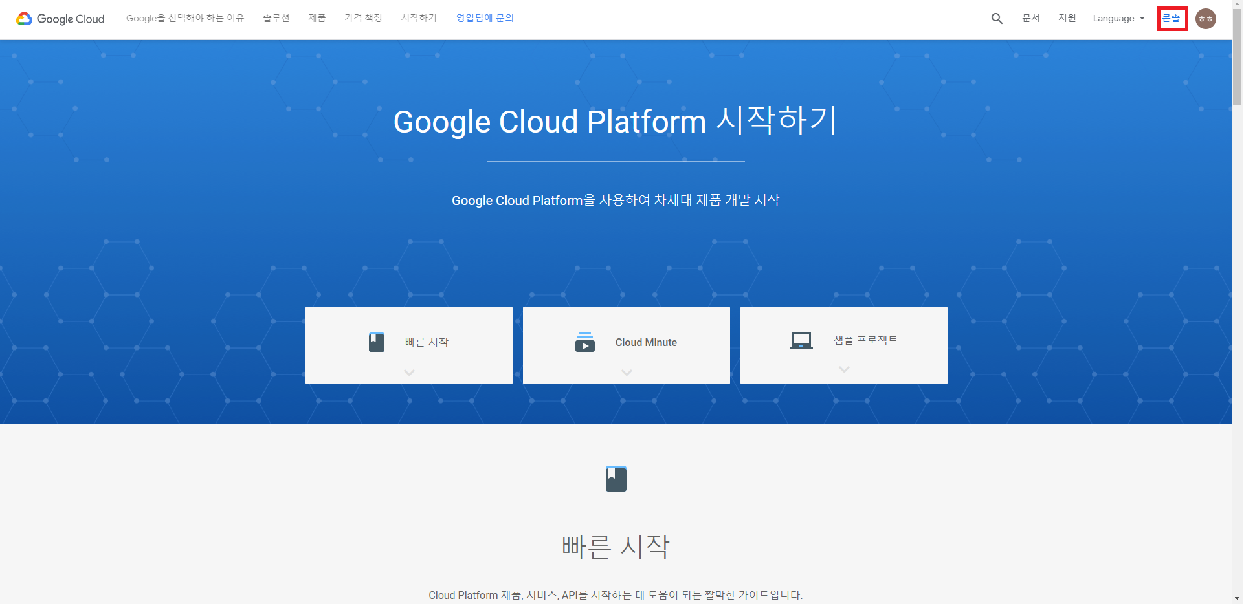Open the user account avatar
Viewport: 1244px width, 608px height.
tap(1205, 19)
